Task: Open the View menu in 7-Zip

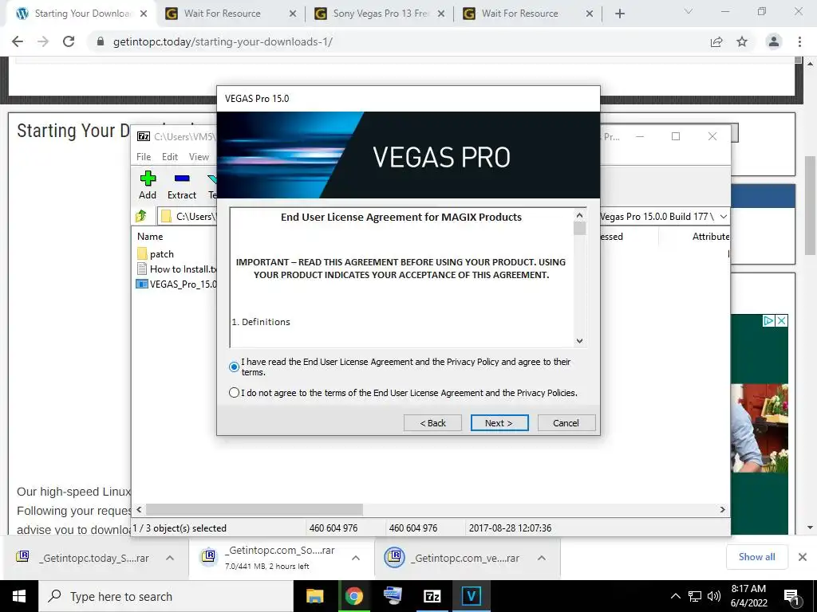Action: [199, 157]
